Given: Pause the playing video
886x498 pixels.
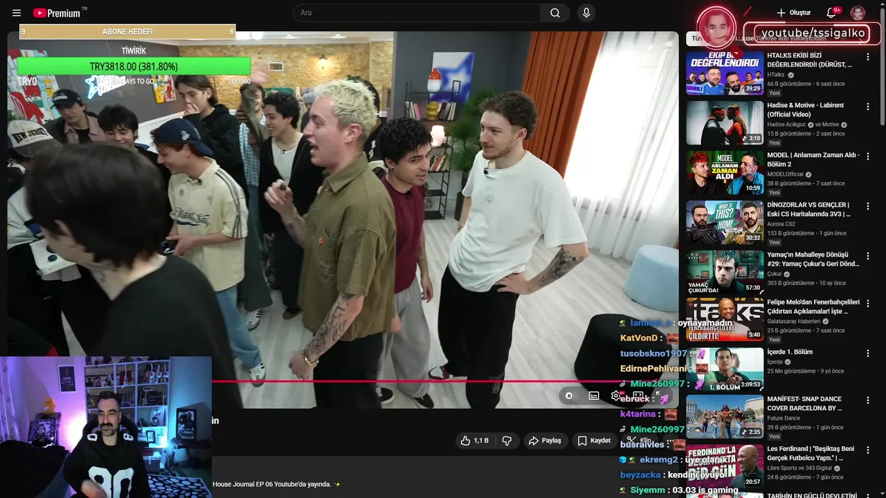Looking at the screenshot, I should click(x=569, y=396).
